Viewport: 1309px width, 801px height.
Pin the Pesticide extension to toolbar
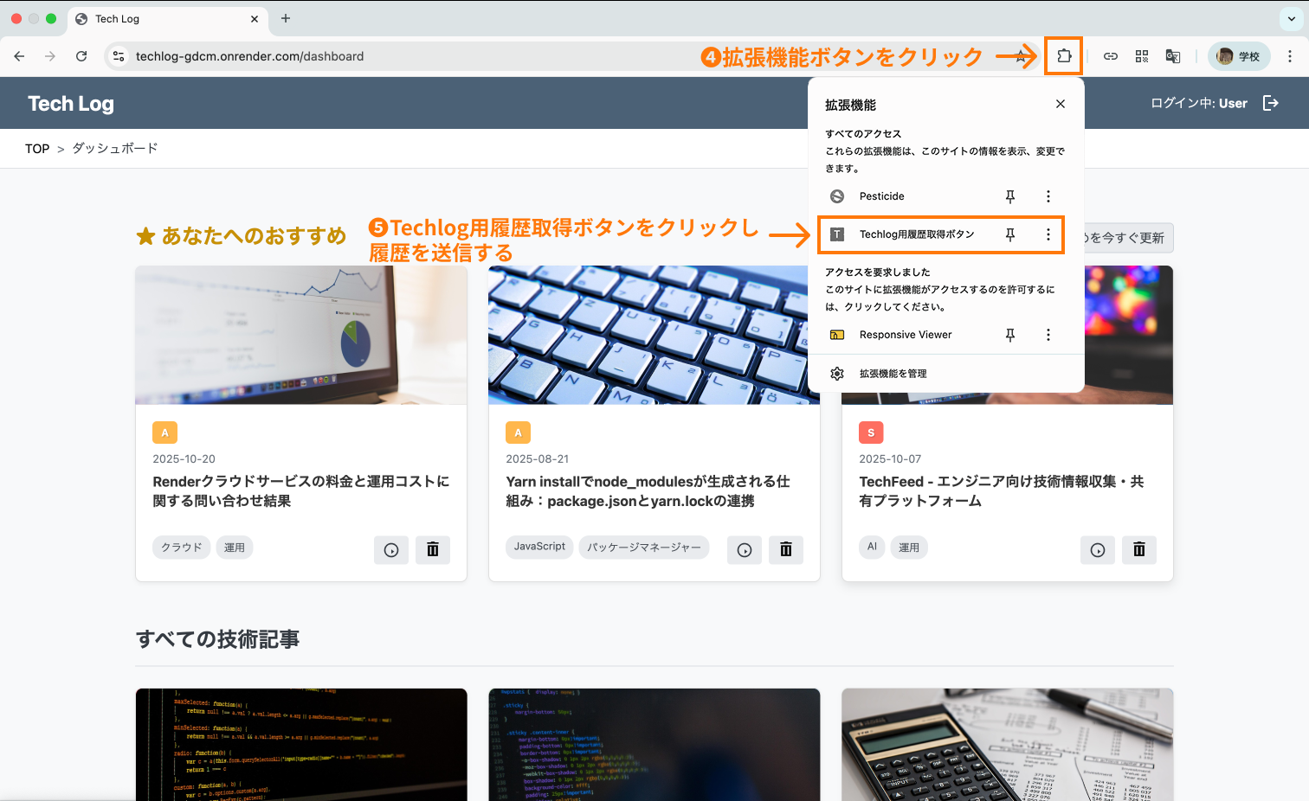1009,195
